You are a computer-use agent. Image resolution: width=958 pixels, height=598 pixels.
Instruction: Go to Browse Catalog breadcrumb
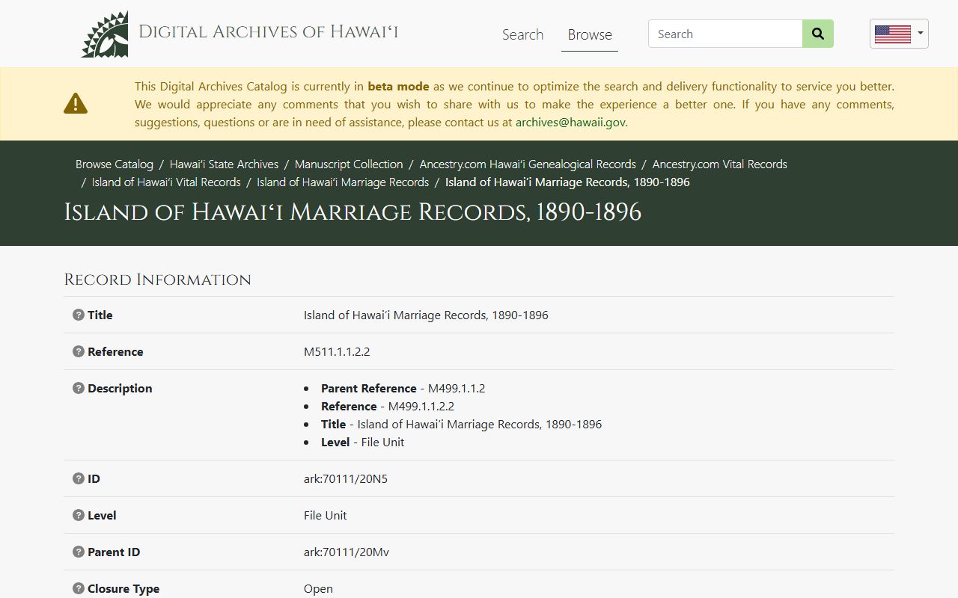115,164
